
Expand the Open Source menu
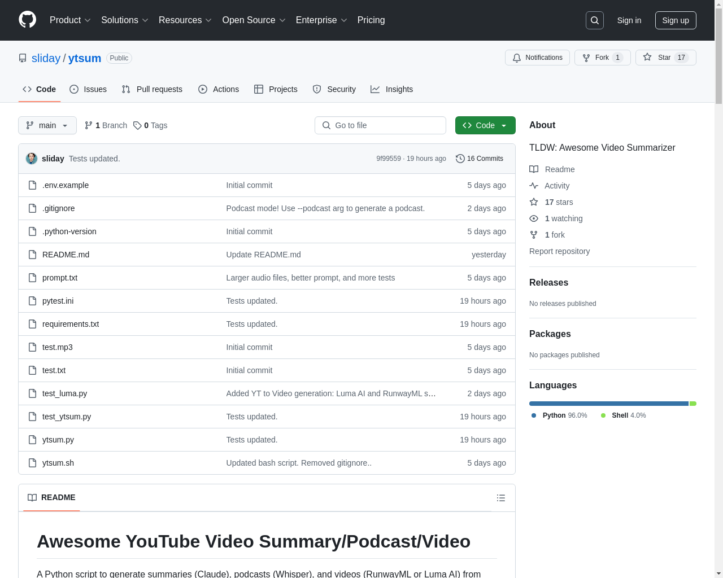tap(254, 20)
